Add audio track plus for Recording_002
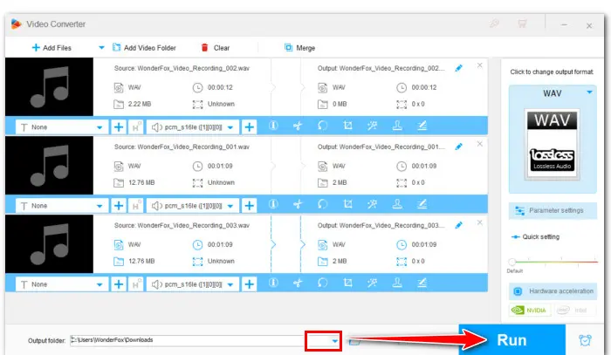The image size is (611, 355). point(250,127)
